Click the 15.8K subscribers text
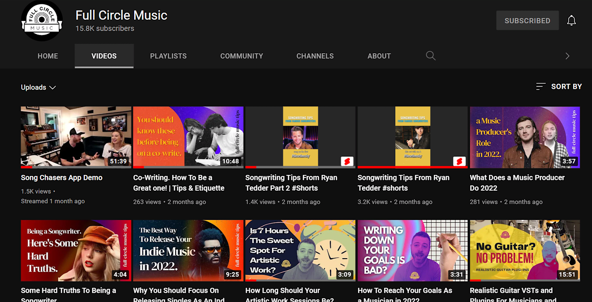The height and width of the screenshot is (302, 592). [105, 28]
